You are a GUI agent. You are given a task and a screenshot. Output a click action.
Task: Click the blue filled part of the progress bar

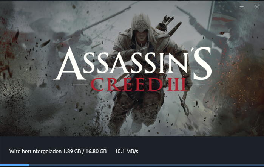point(14,165)
